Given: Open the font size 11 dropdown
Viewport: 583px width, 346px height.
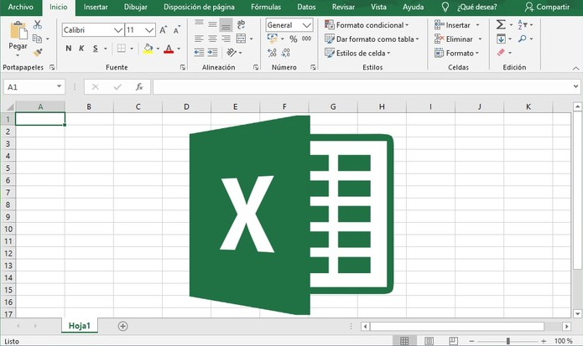Looking at the screenshot, I should pos(149,30).
